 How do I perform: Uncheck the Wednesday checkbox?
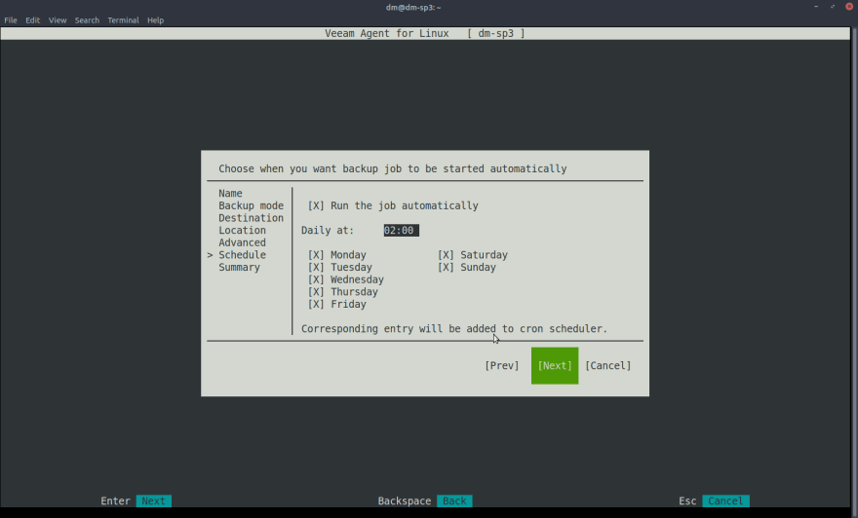tap(316, 279)
